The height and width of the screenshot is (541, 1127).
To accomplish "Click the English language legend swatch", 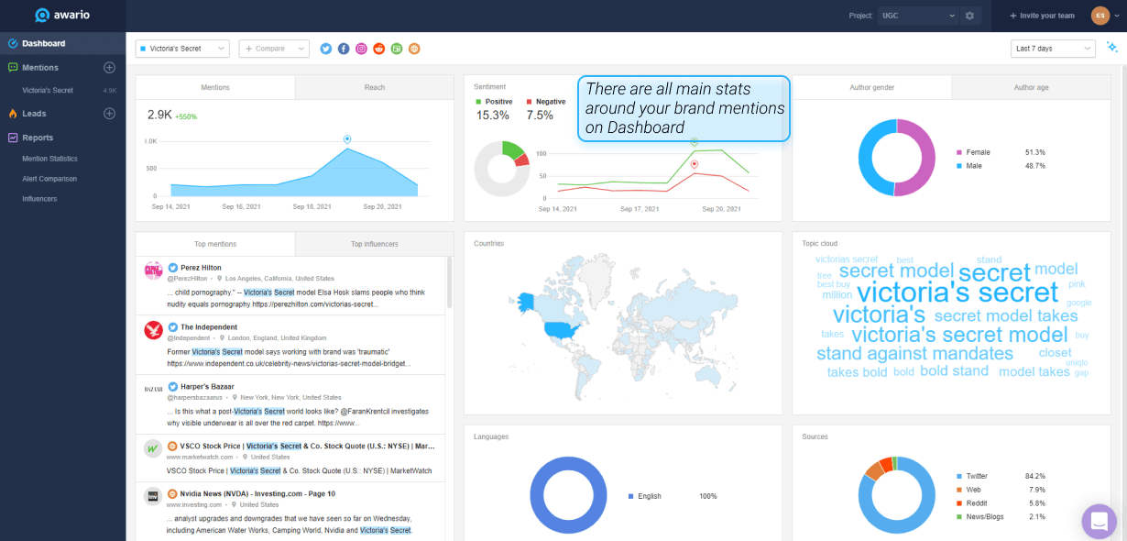I will (x=631, y=496).
